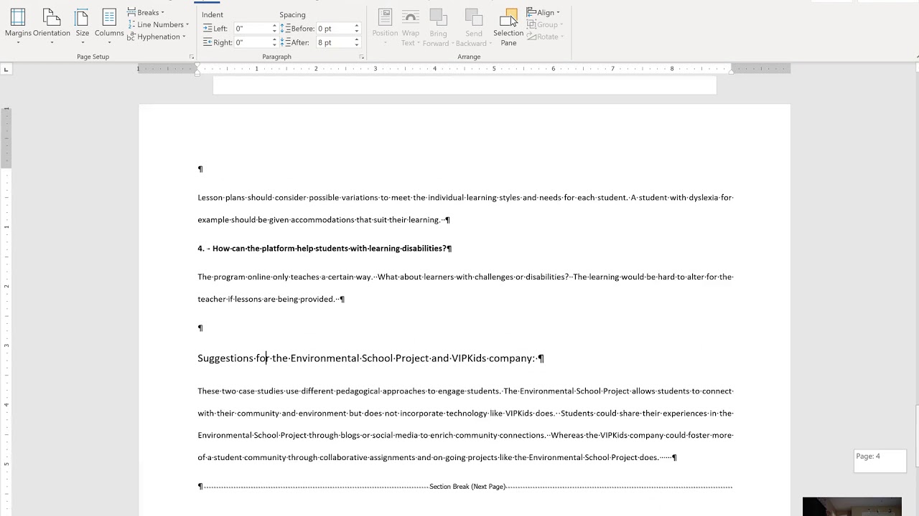Adjust the Indent Right stepper arrows
The height and width of the screenshot is (516, 919).
pos(274,42)
